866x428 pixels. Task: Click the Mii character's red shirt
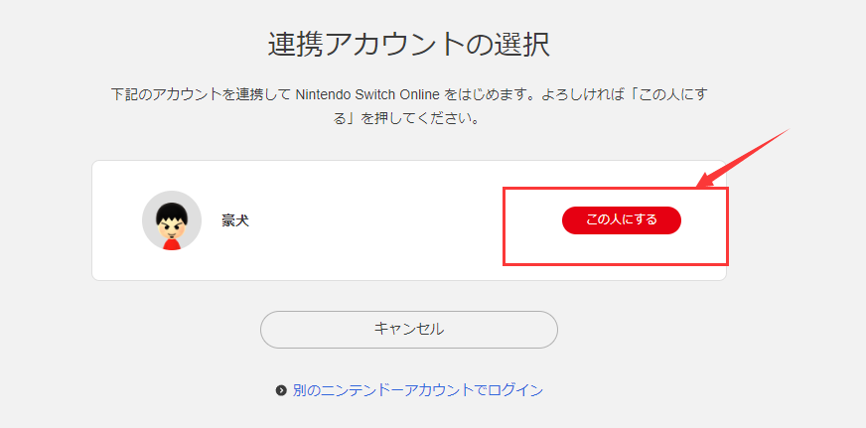pyautogui.click(x=172, y=243)
